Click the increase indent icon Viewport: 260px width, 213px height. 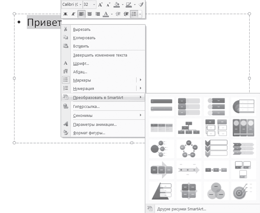(126, 14)
